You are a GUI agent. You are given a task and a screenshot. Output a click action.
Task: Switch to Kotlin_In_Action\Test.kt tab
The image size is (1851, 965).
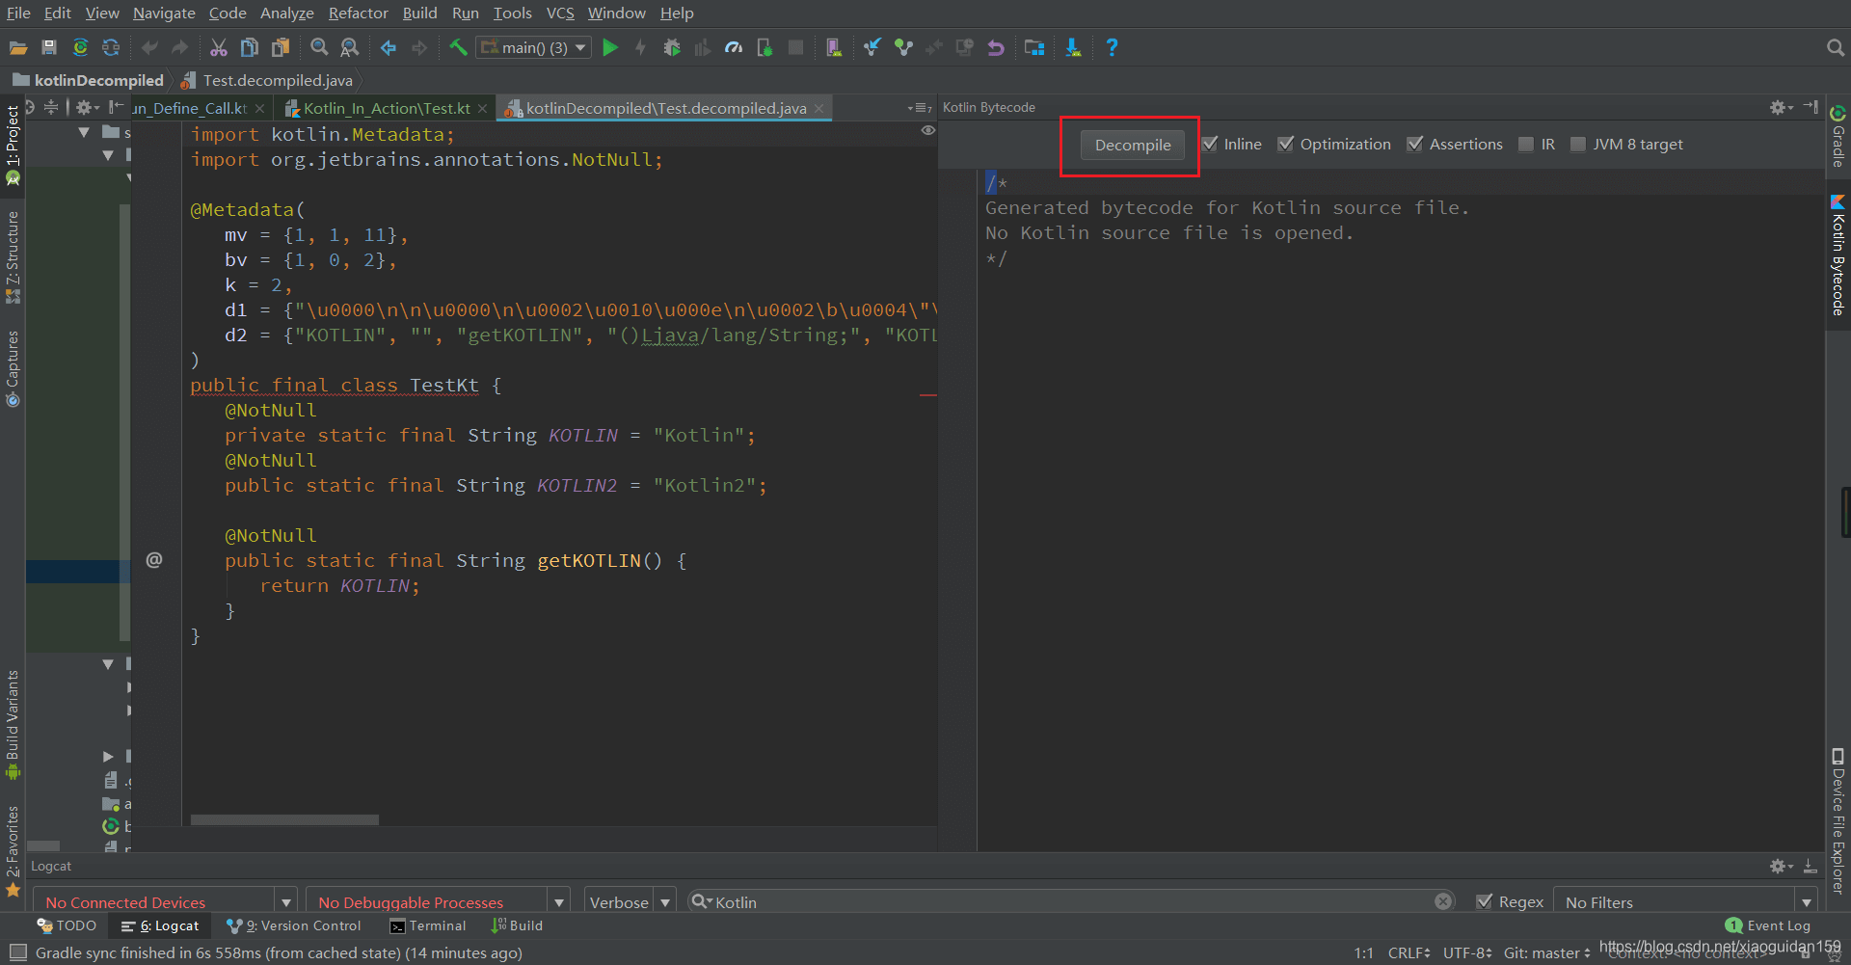tap(387, 108)
